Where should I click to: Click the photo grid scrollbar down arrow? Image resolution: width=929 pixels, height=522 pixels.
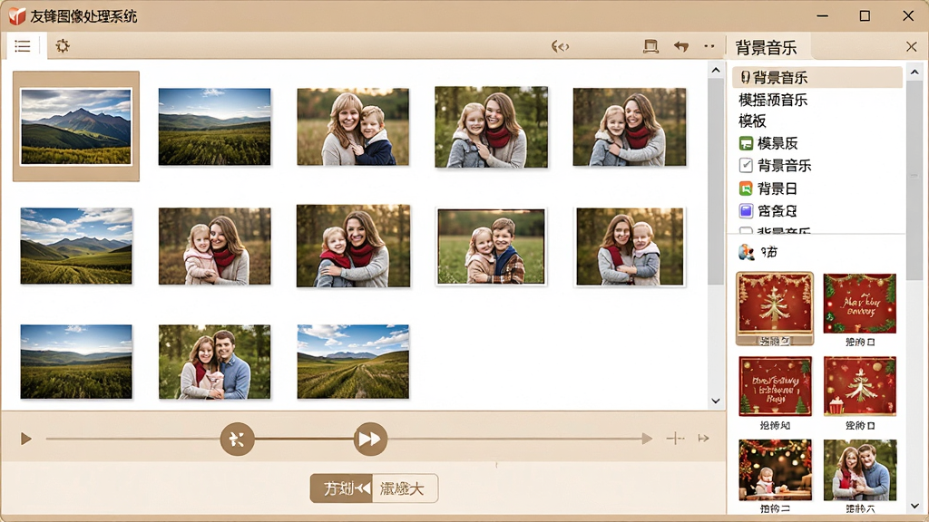[x=716, y=401]
